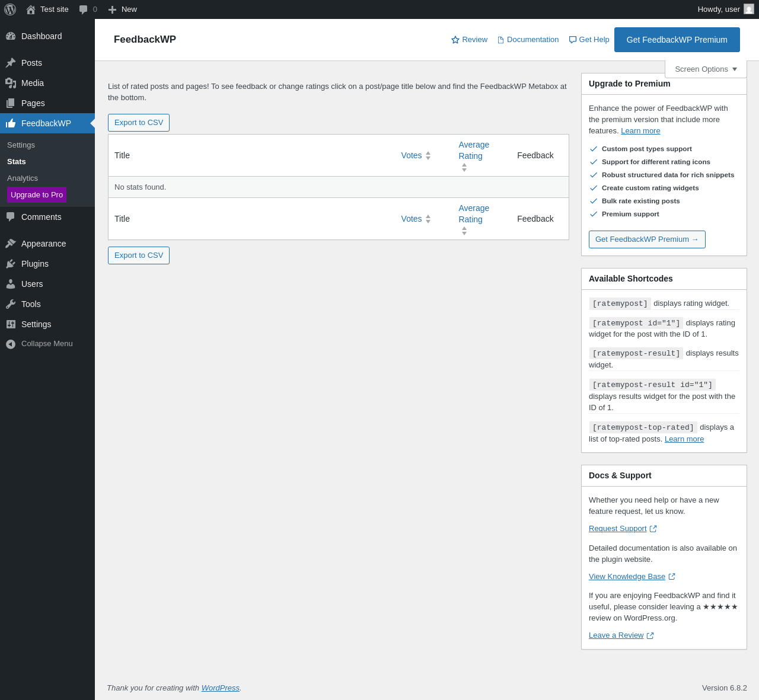The image size is (759, 700).
Task: Click the [ratemypost-result] shortcode text
Action: 636,353
